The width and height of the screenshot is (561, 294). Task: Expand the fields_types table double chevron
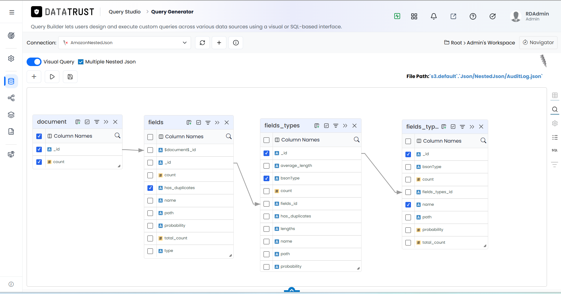(345, 126)
